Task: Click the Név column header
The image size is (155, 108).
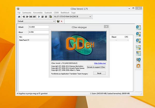Action: point(21,37)
